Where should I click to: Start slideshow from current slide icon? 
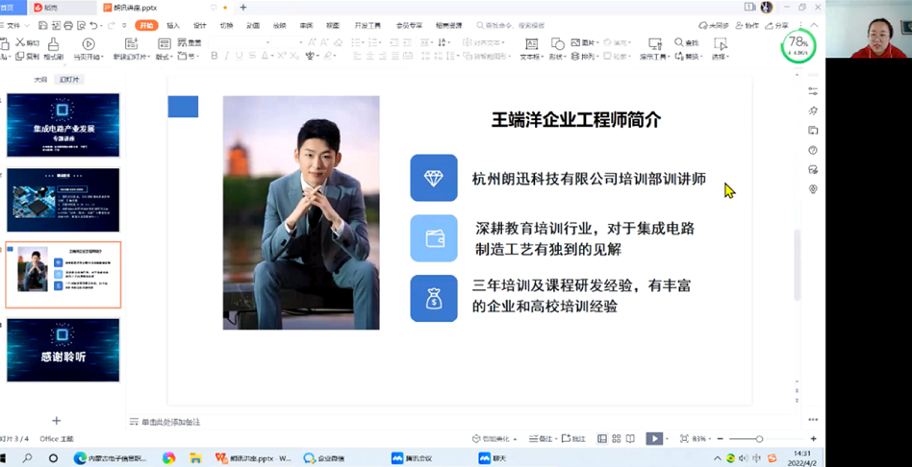coord(89,44)
